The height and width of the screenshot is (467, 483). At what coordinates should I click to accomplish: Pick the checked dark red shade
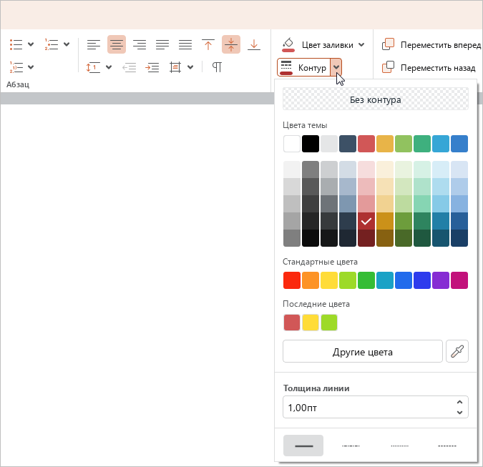[x=366, y=221]
